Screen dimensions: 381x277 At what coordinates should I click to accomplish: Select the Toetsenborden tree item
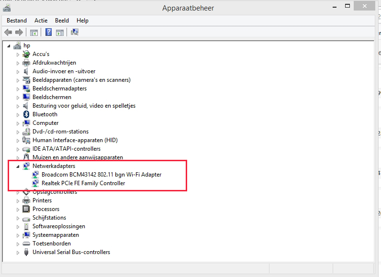pos(52,244)
